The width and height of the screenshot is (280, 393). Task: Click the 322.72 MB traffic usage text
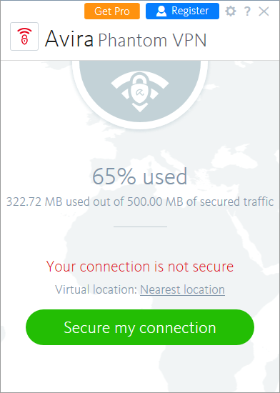140,202
